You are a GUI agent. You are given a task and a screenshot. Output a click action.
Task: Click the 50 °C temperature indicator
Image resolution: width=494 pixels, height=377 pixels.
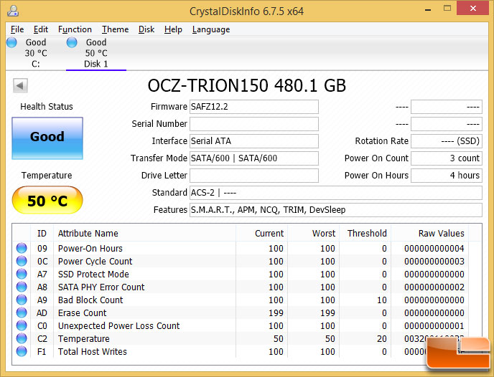(x=47, y=200)
